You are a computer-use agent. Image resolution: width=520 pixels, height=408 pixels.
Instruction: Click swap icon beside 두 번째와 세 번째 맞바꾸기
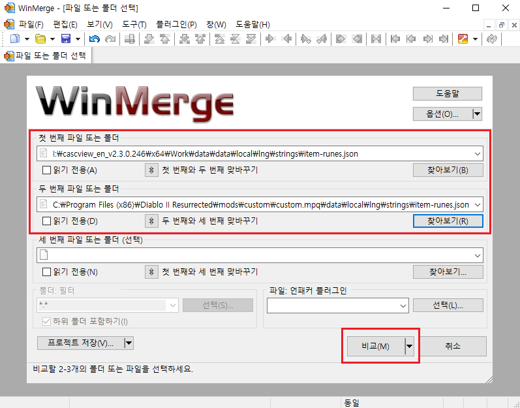151,221
